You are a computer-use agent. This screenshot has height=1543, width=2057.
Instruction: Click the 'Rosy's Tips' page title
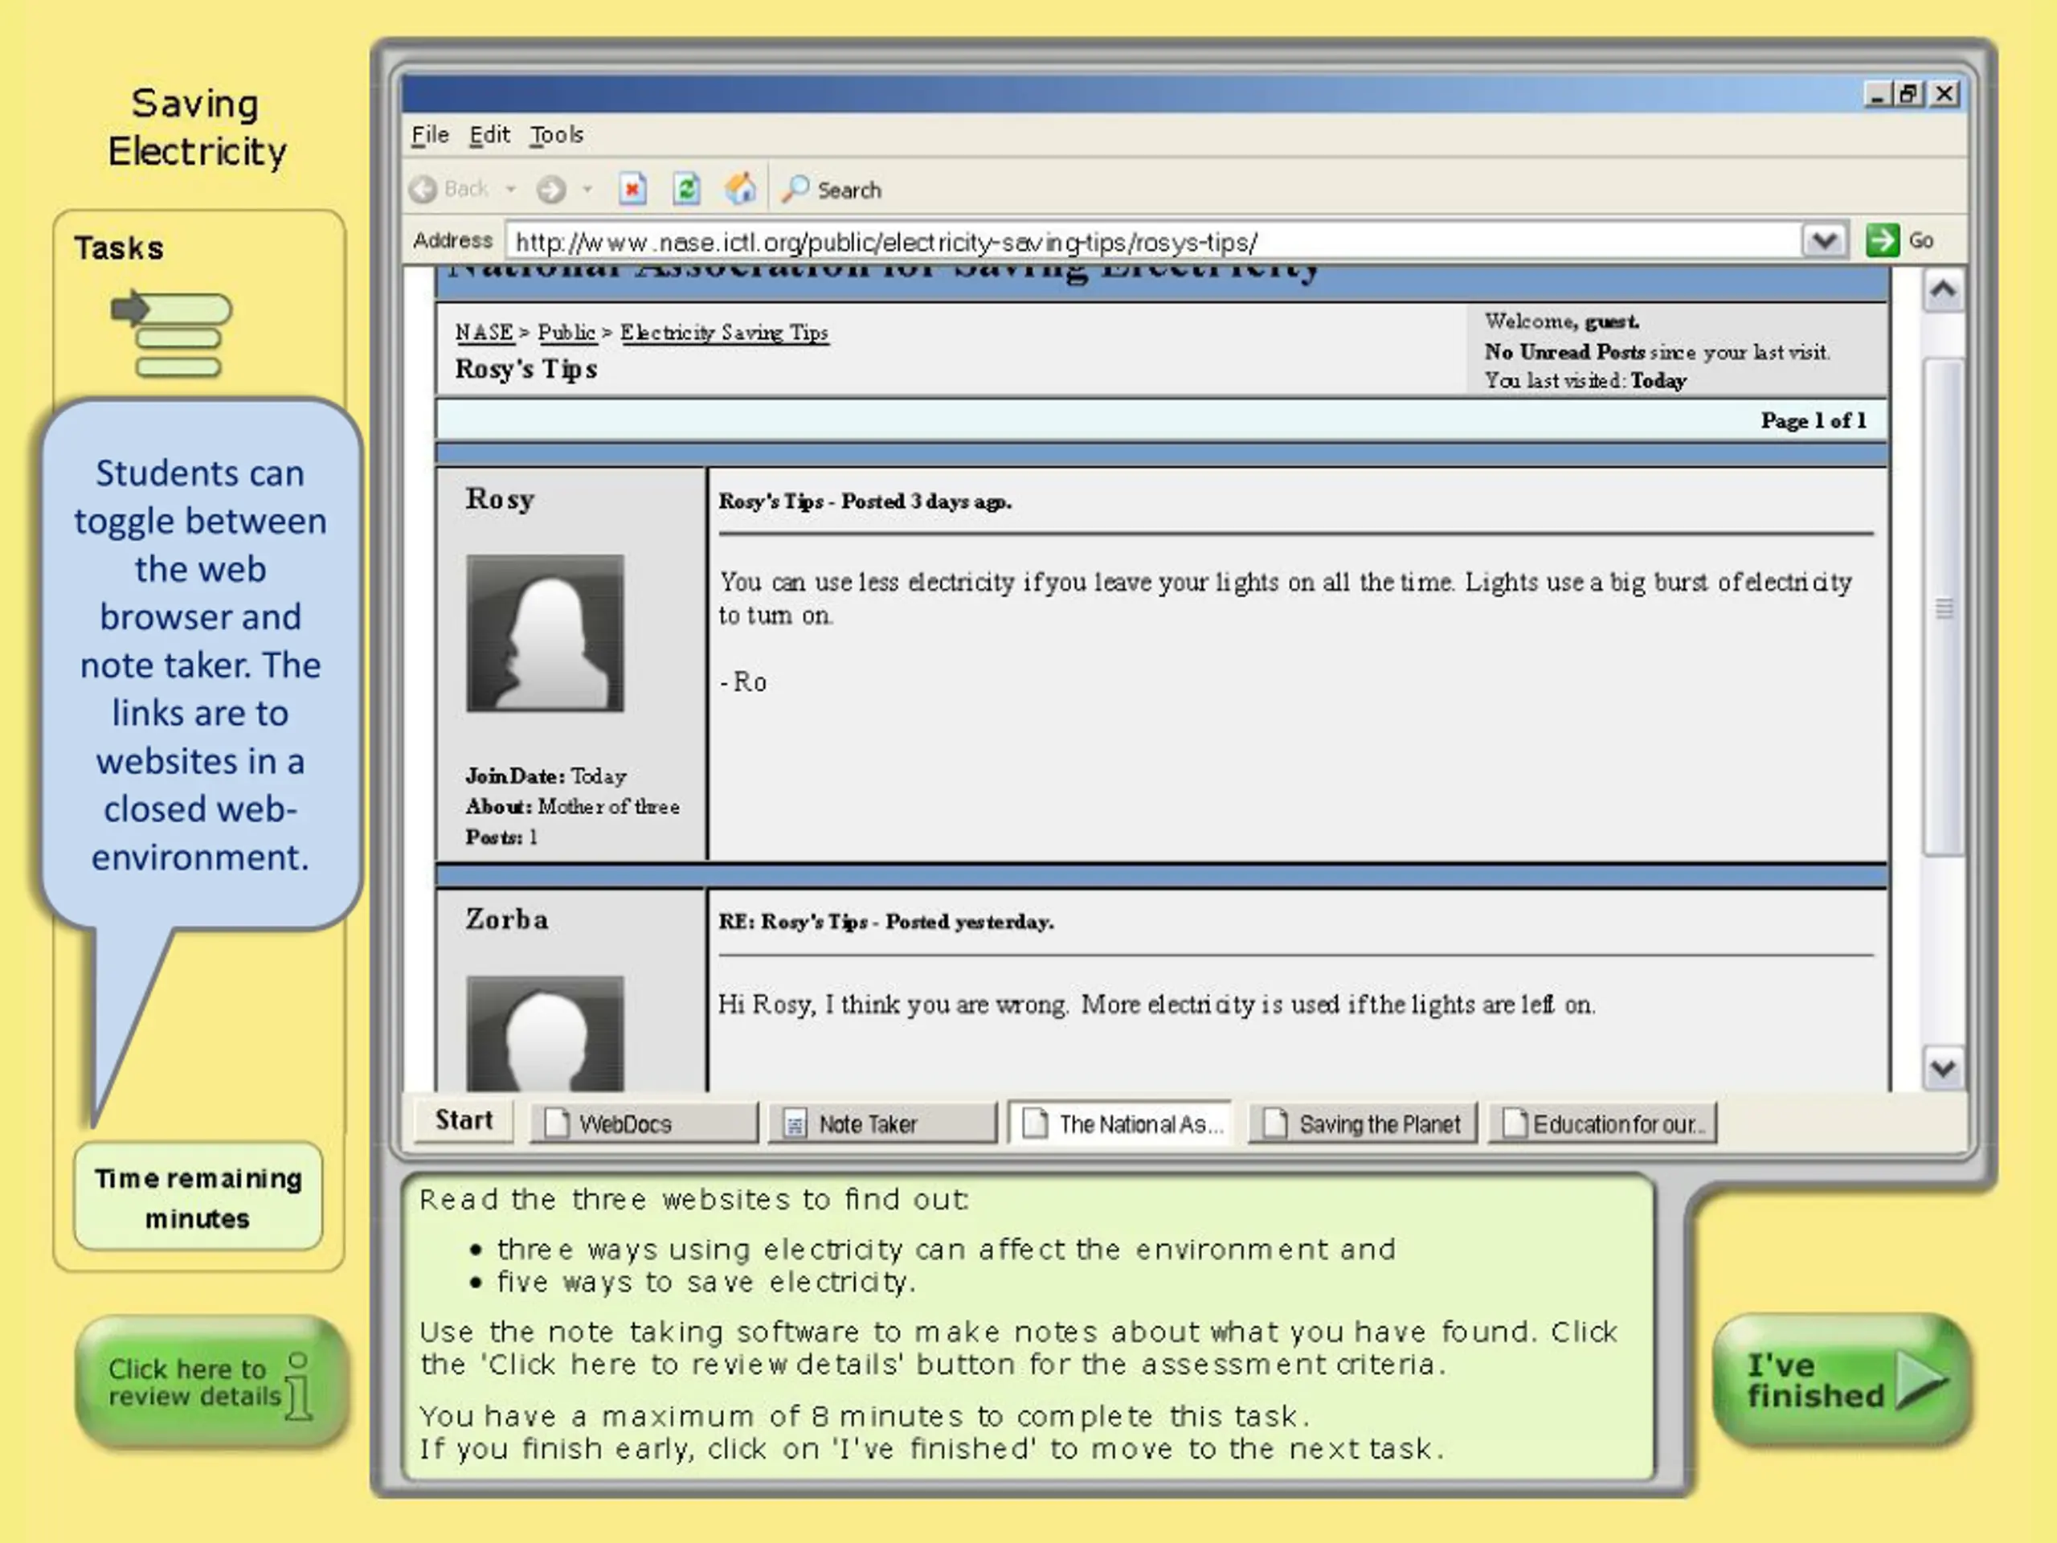pyautogui.click(x=526, y=369)
